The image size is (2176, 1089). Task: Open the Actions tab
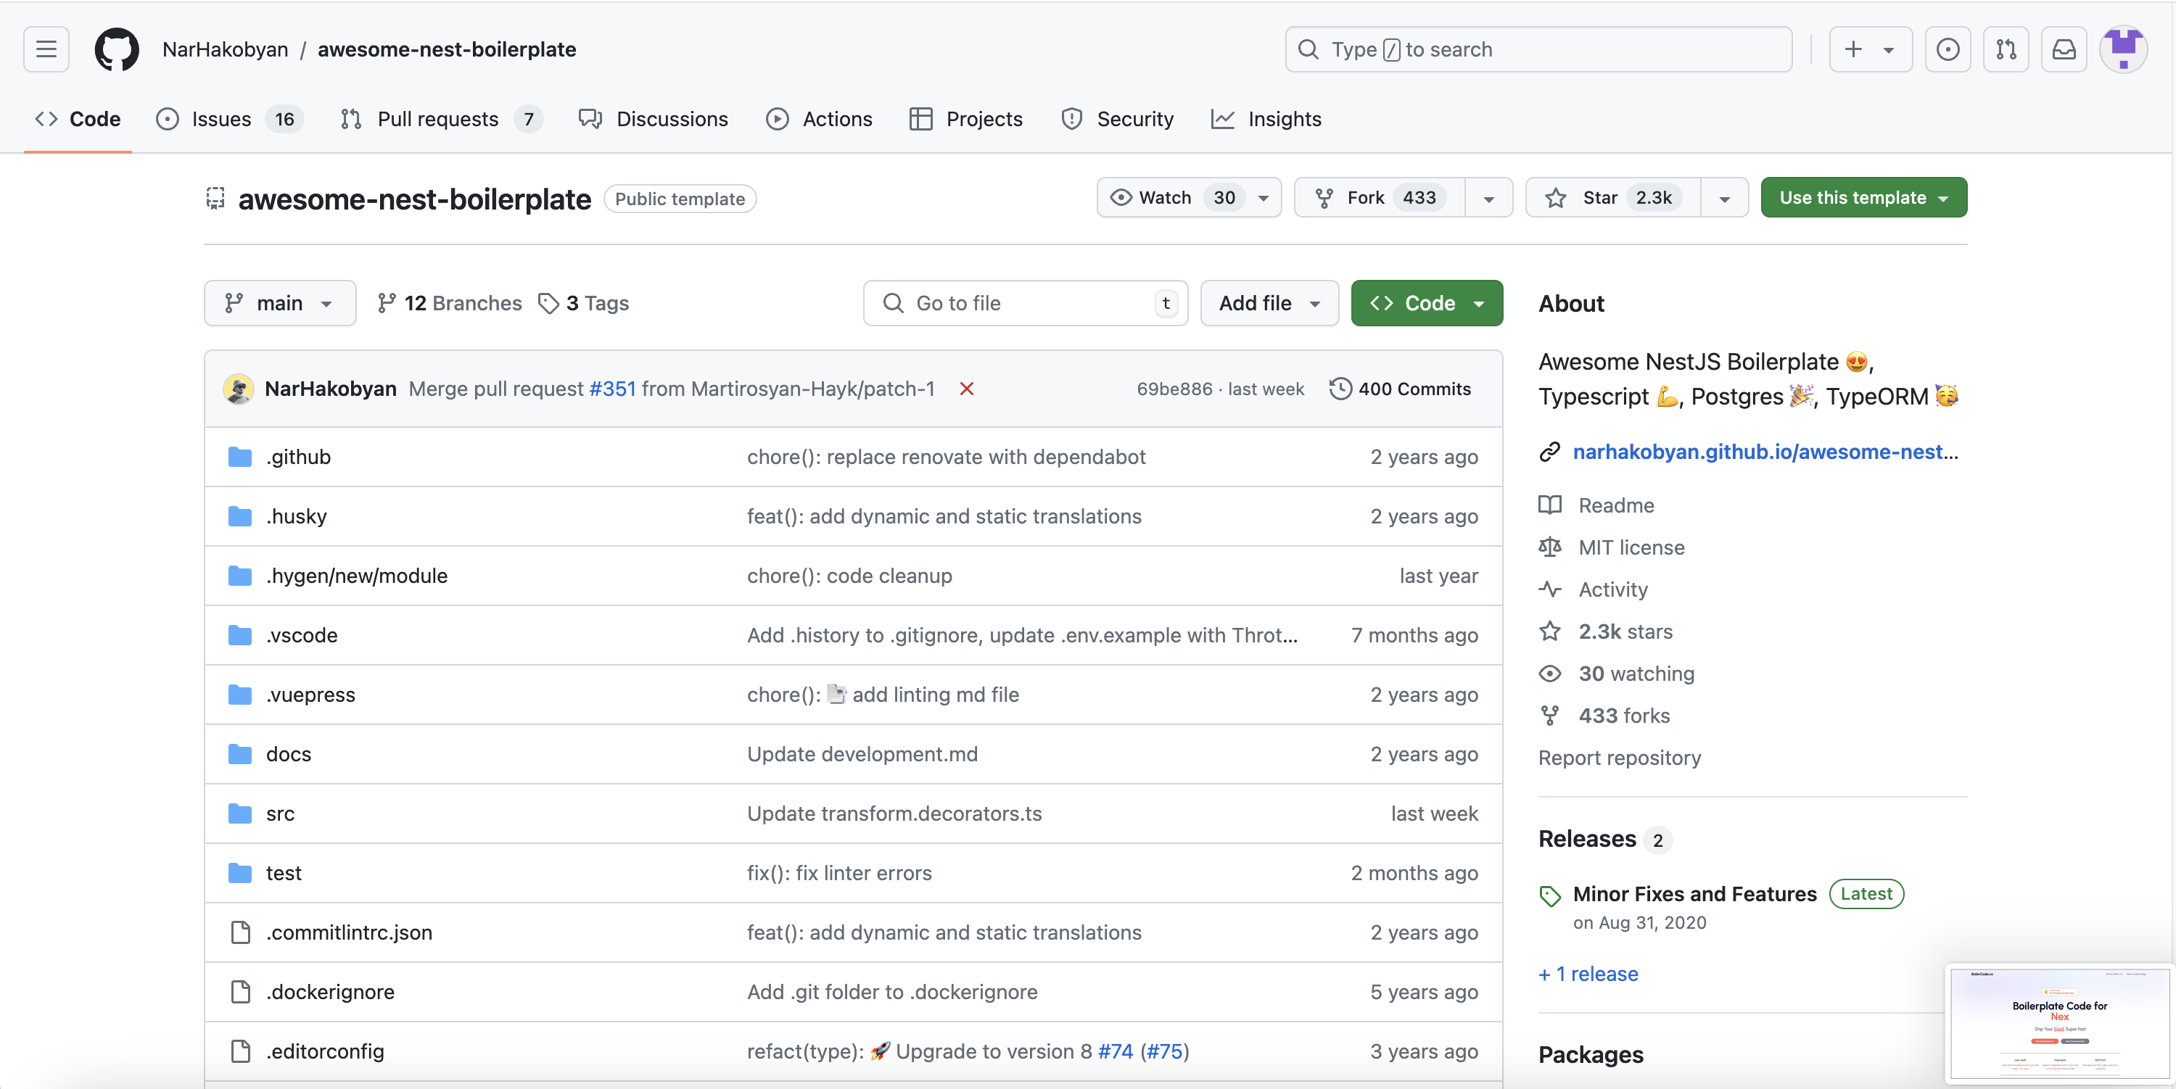[x=820, y=119]
